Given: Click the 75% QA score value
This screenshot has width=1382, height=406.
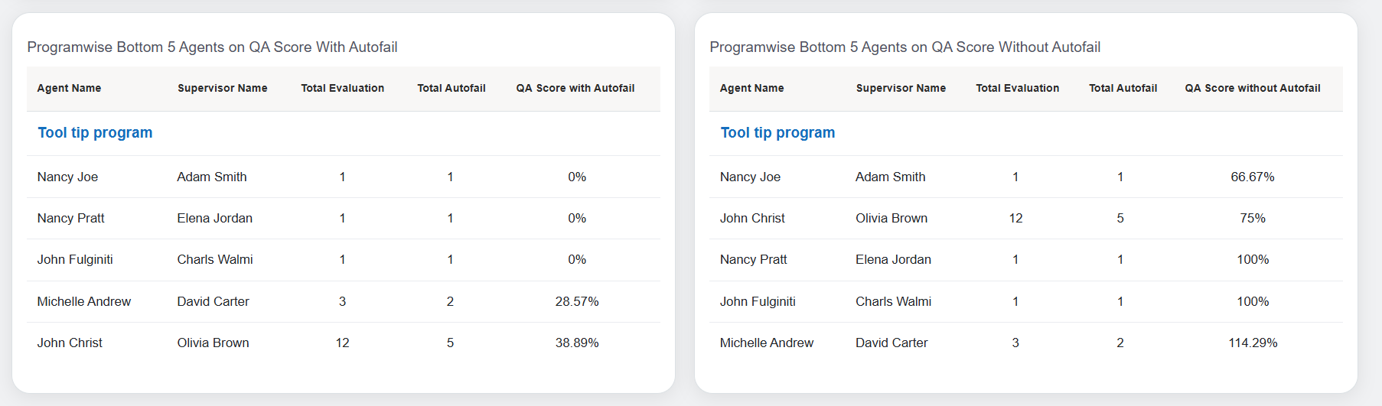Looking at the screenshot, I should [x=1253, y=219].
